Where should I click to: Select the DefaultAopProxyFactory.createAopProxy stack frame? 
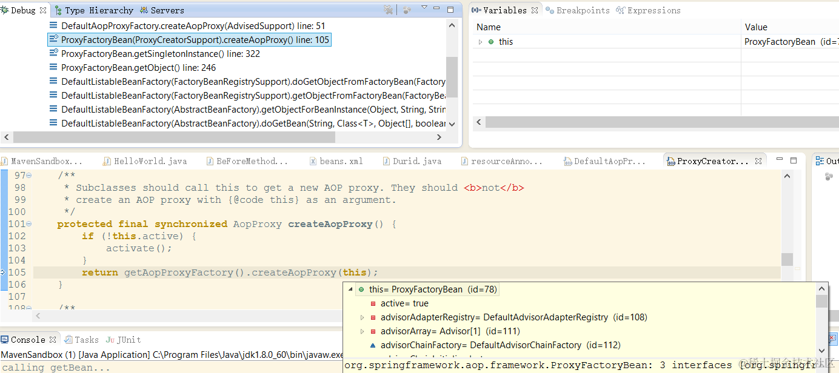tap(187, 26)
